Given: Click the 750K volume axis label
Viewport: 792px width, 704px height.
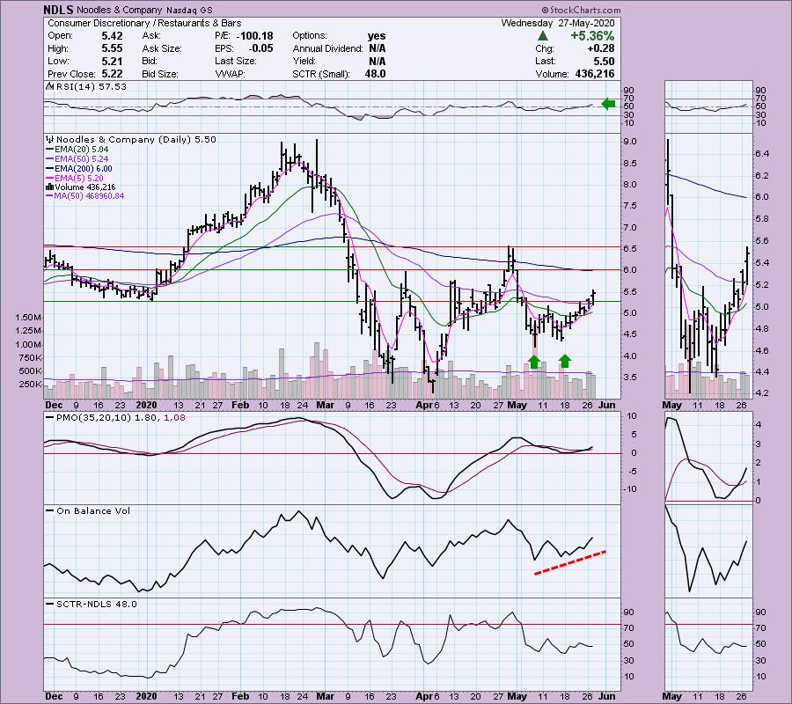Looking at the screenshot, I should tap(30, 358).
